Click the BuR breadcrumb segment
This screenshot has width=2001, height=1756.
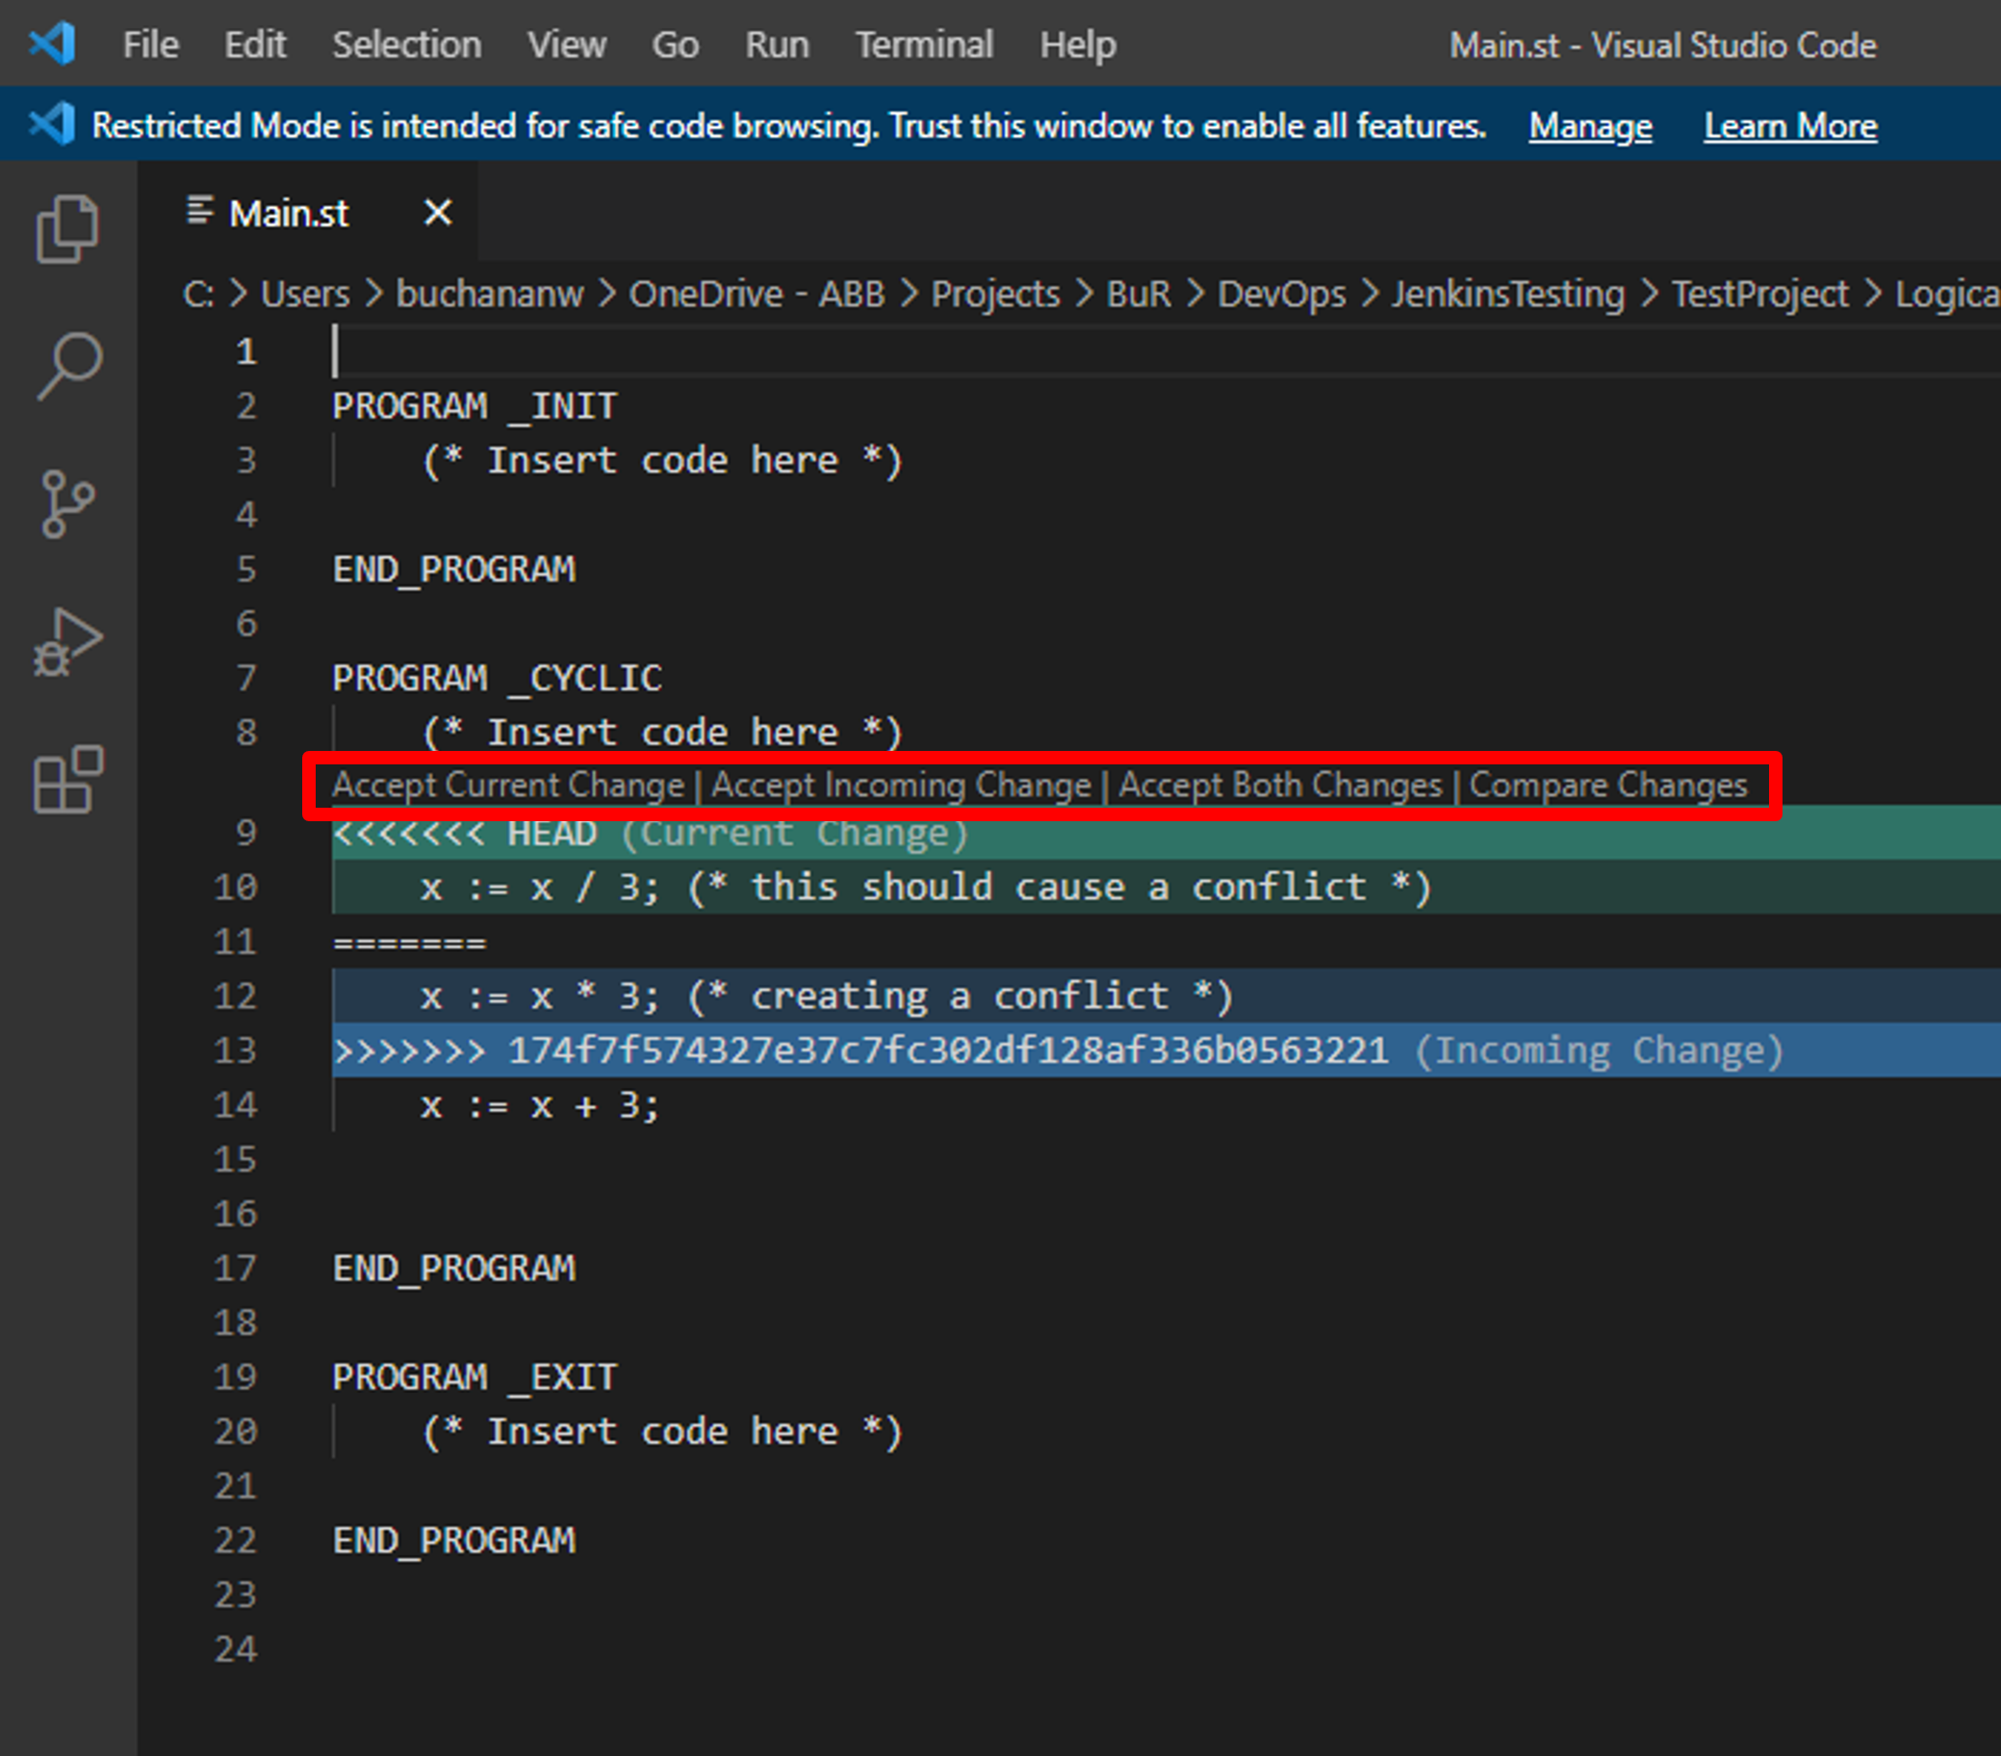pyautogui.click(x=1139, y=294)
